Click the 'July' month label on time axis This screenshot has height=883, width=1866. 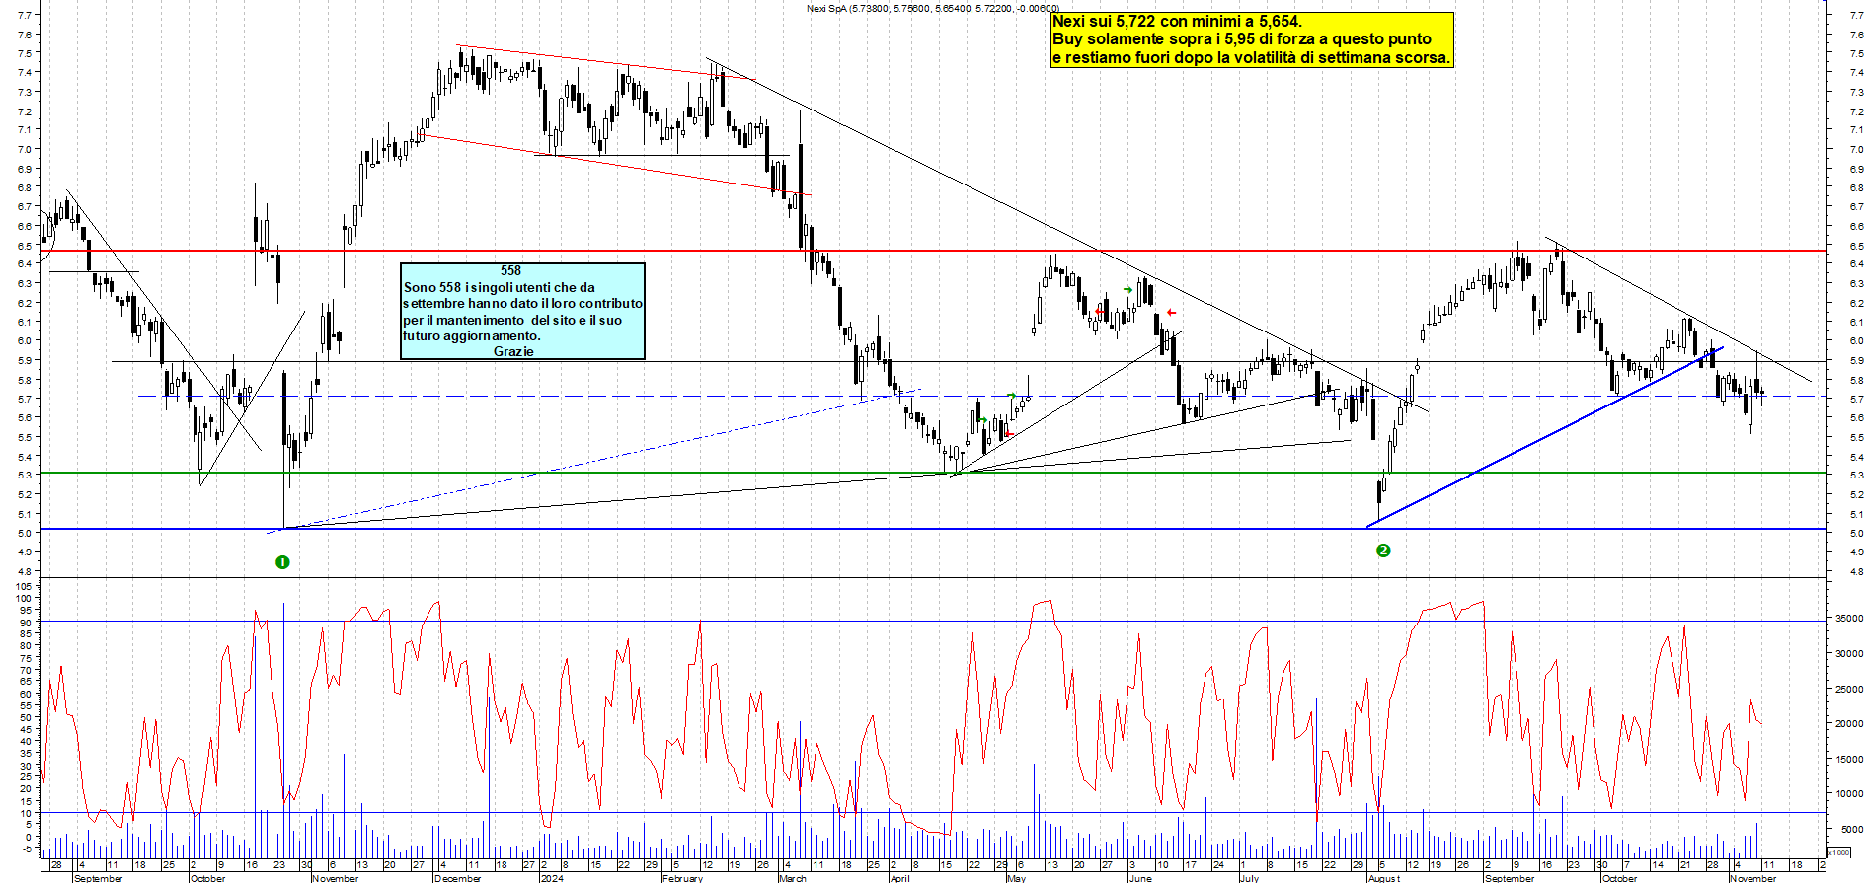pyautogui.click(x=1249, y=878)
